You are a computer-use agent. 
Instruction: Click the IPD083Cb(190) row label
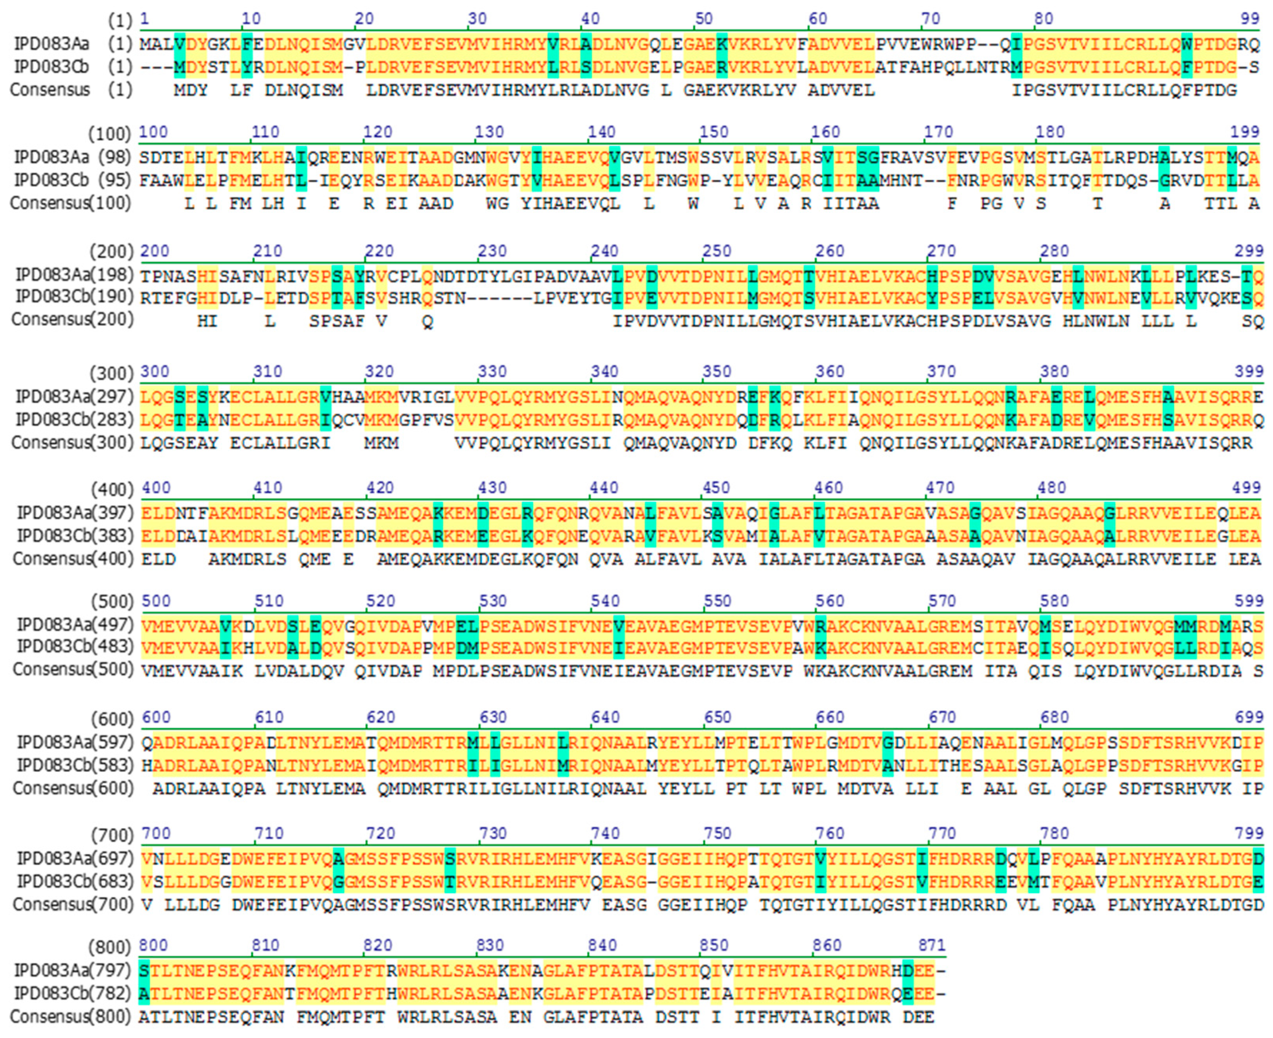pos(74,297)
